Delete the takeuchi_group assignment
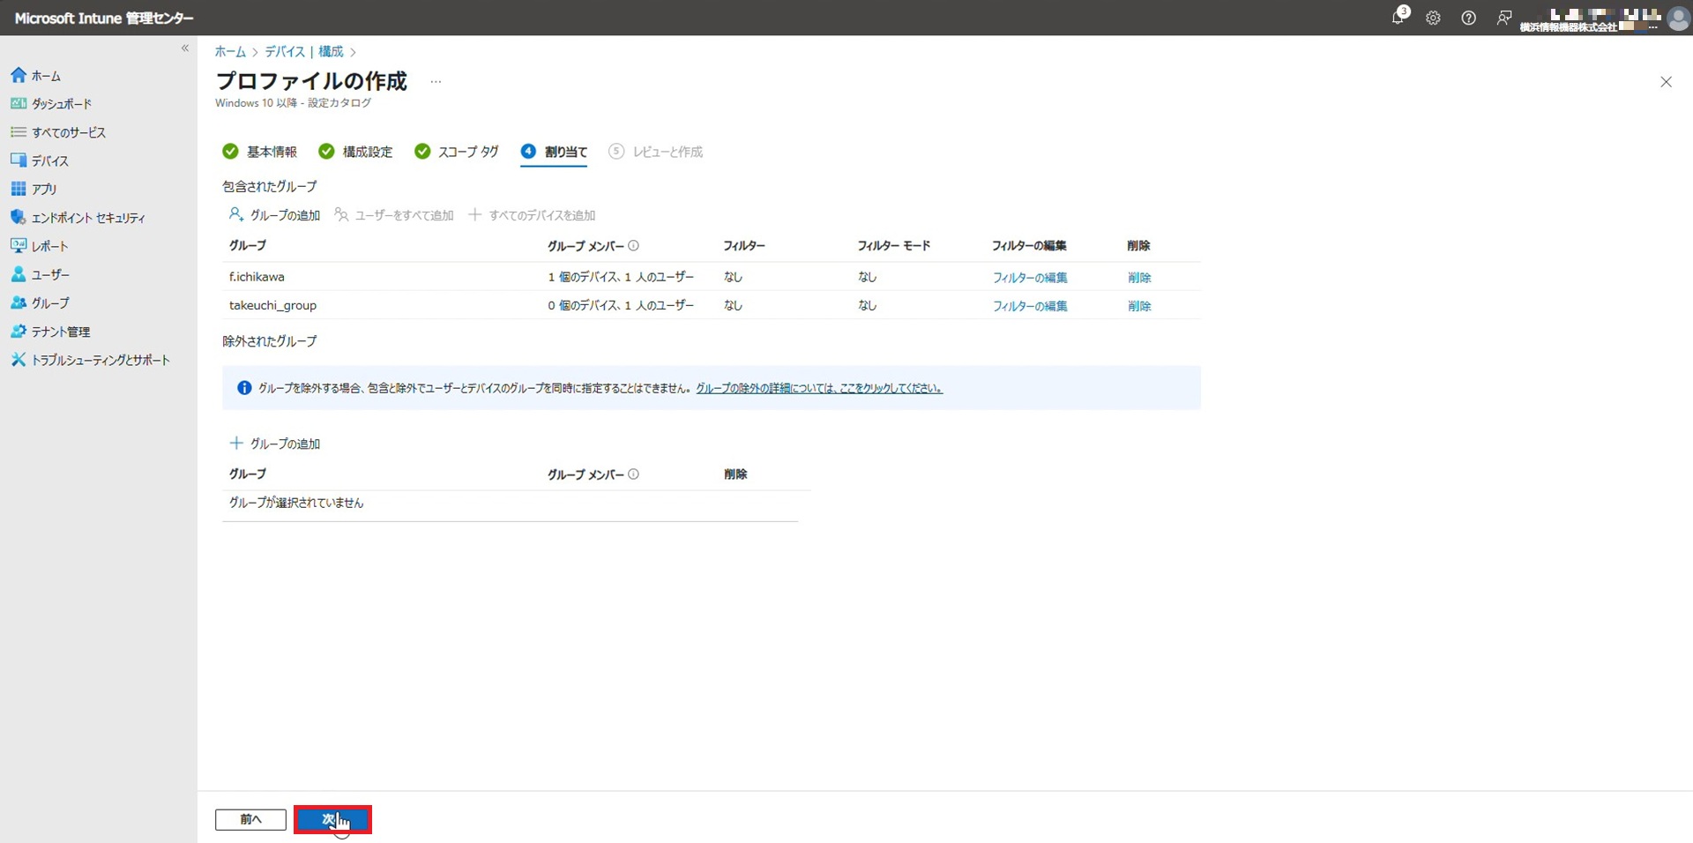Screen dimensions: 1693x843 (x=1138, y=306)
